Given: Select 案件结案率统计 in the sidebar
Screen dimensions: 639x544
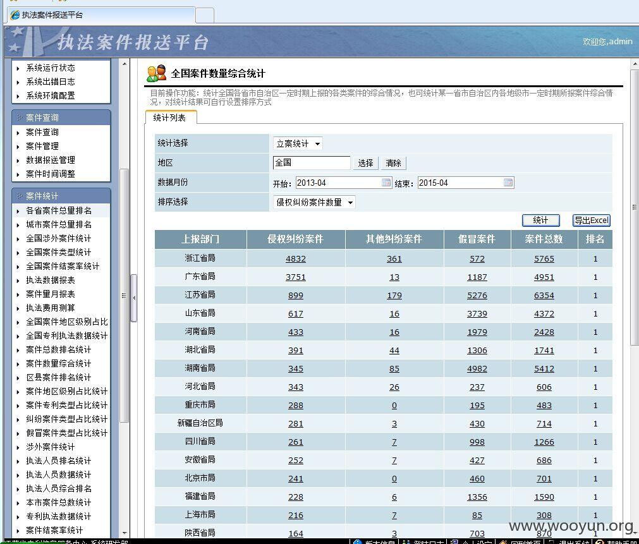Looking at the screenshot, I should [54, 530].
